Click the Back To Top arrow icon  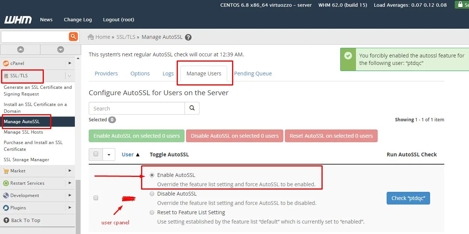[x=6, y=220]
